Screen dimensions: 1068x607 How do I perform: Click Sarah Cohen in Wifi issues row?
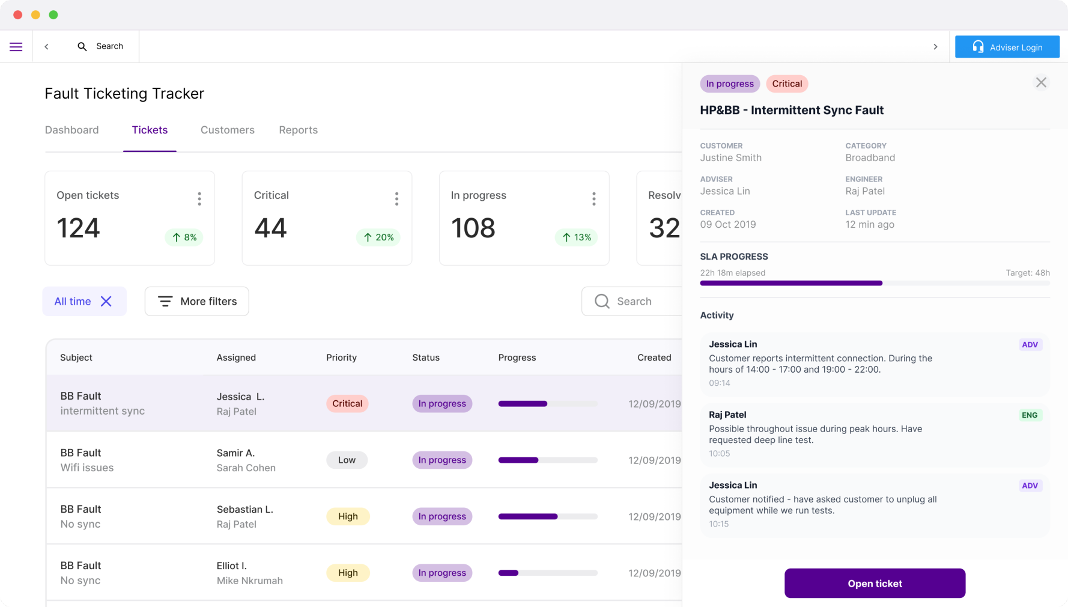(x=246, y=468)
